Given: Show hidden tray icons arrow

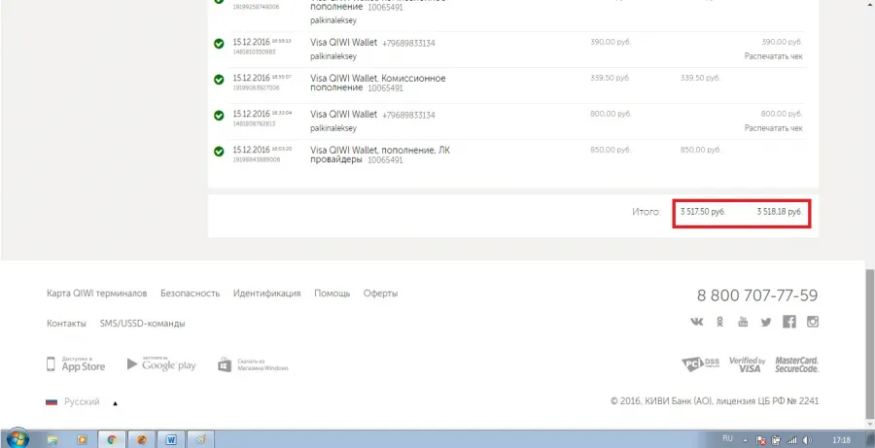Looking at the screenshot, I should point(747,439).
